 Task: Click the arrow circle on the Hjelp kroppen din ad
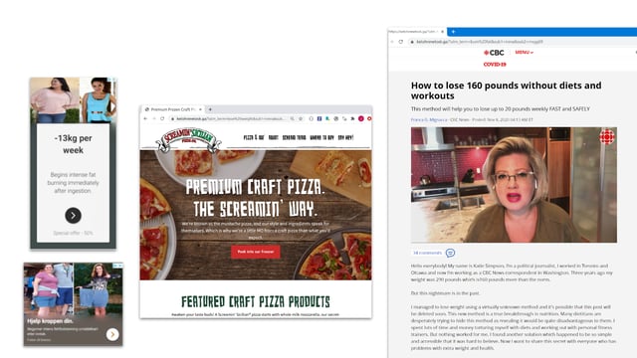tap(112, 334)
